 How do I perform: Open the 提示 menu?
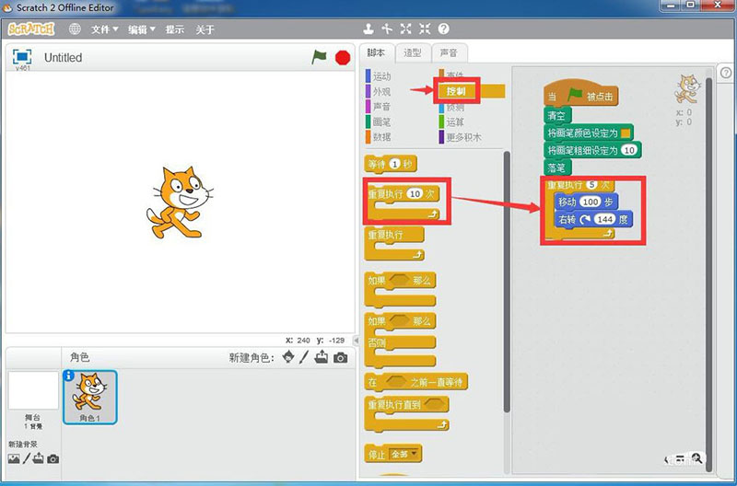point(174,29)
